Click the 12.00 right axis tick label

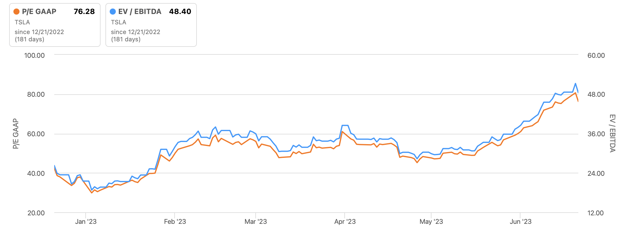[595, 213]
